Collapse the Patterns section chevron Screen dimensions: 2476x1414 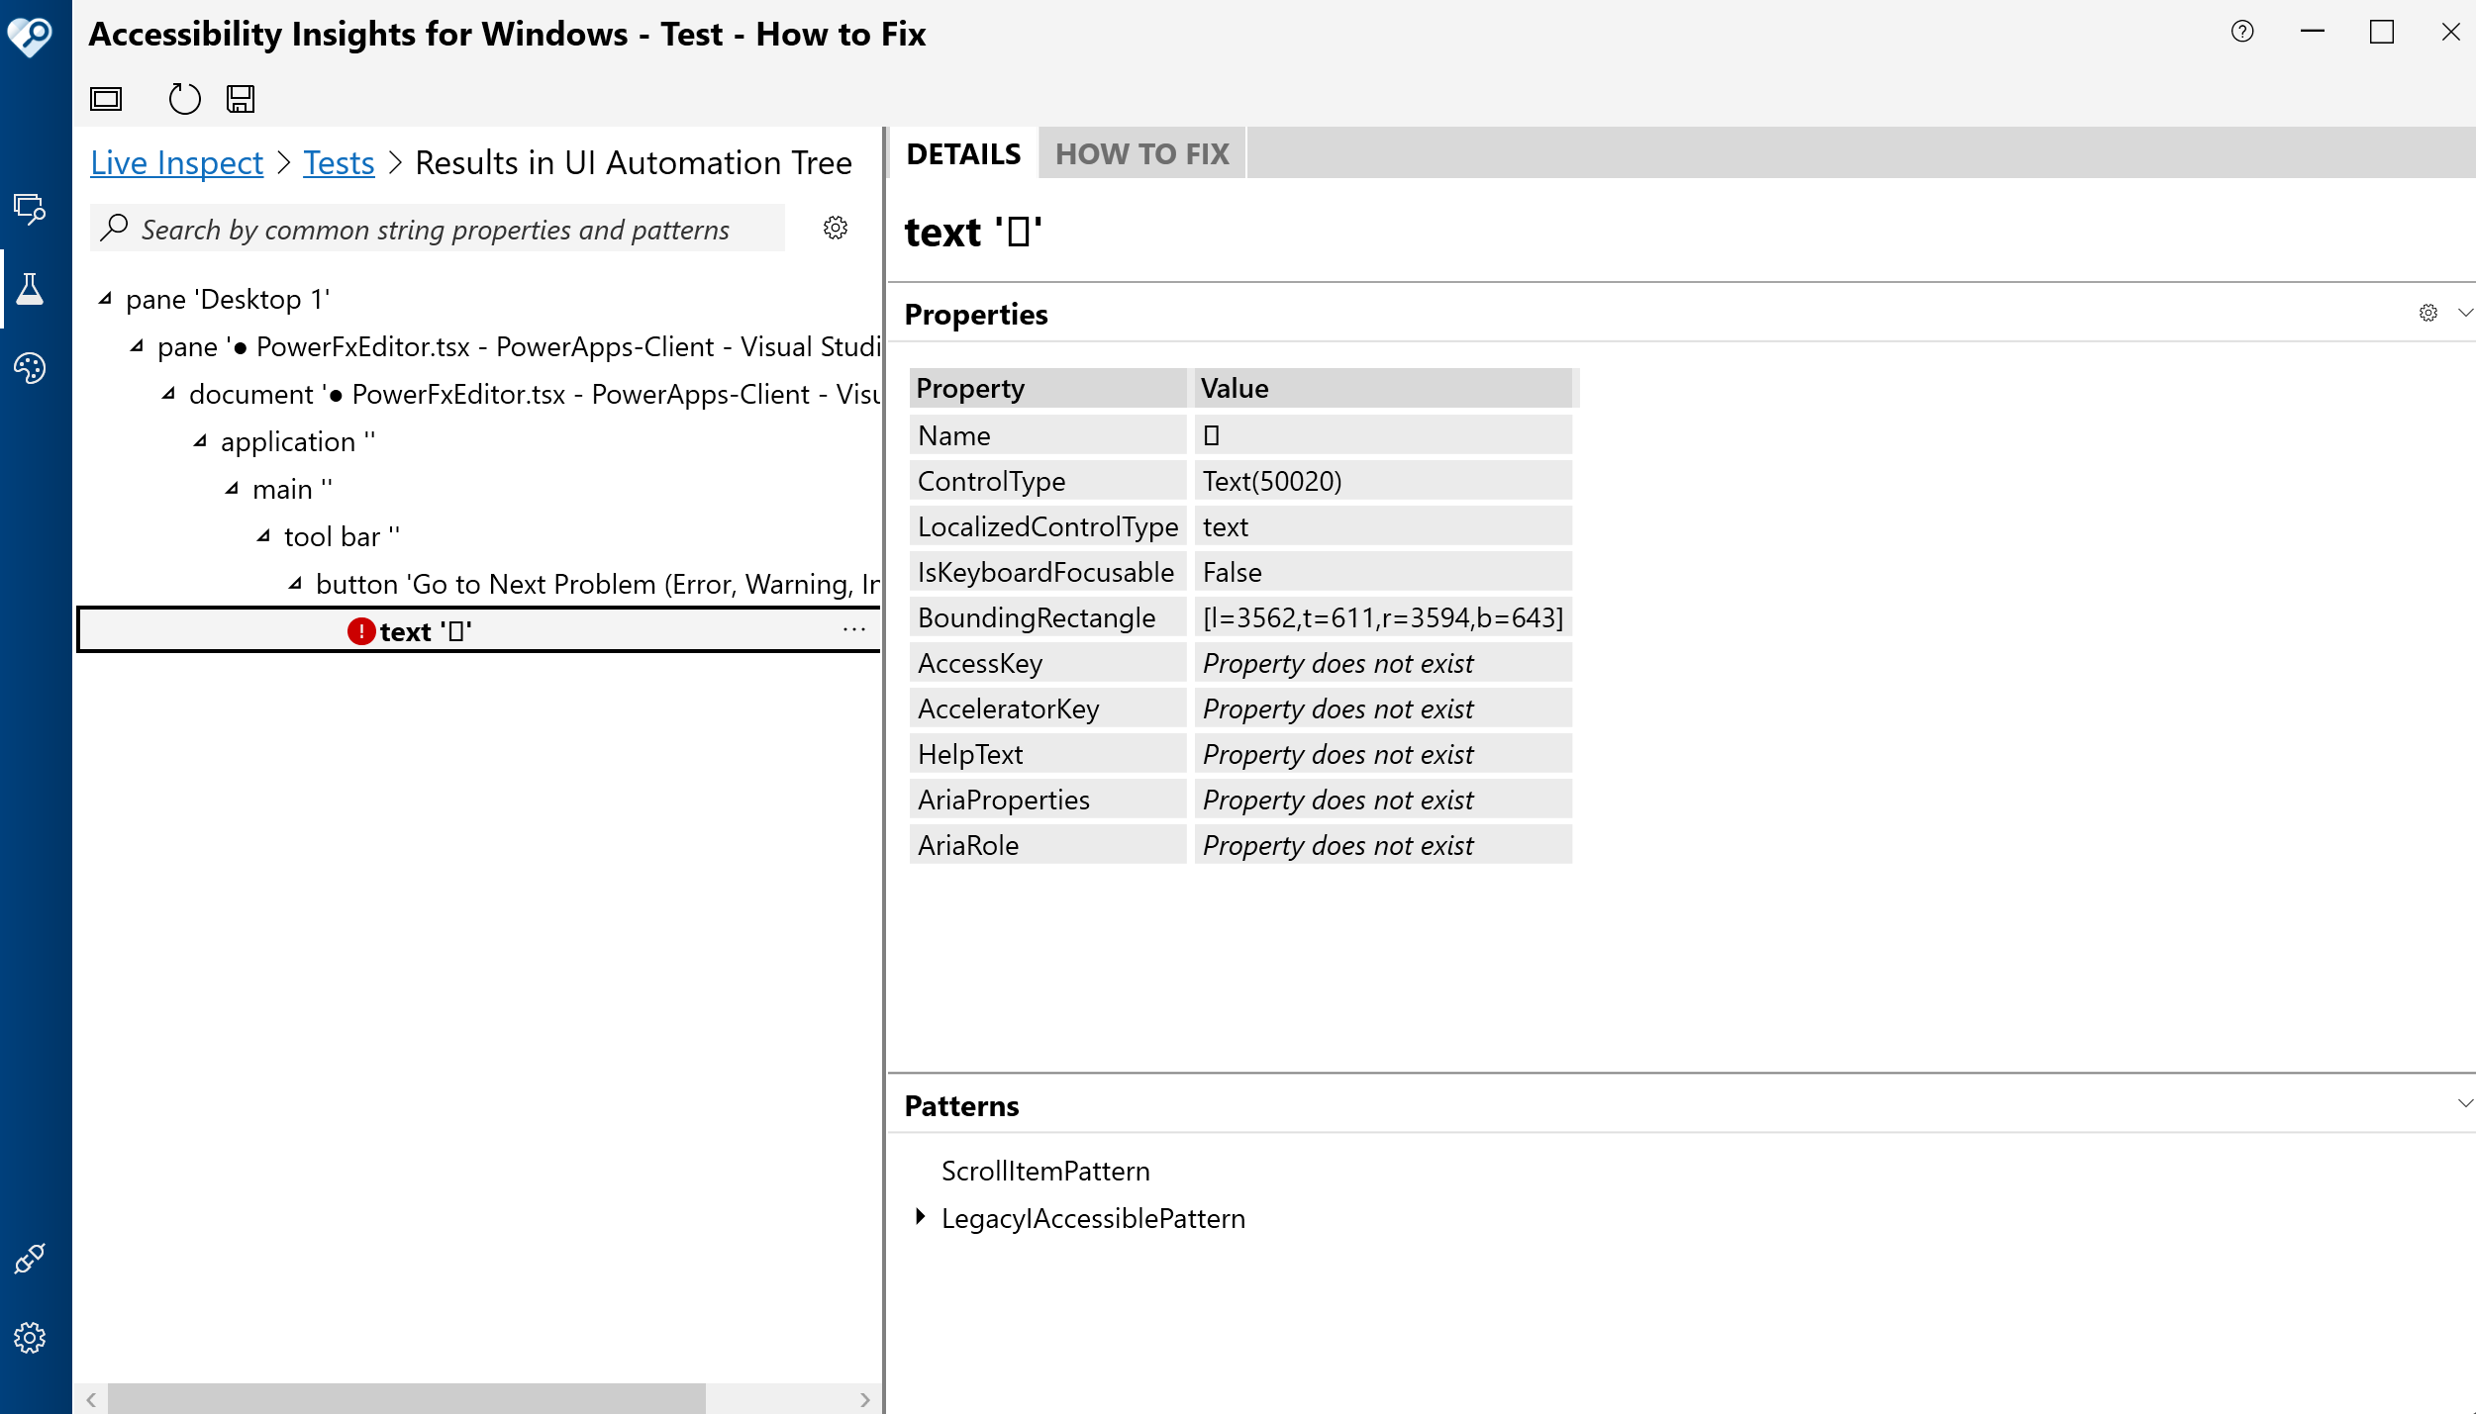pyautogui.click(x=2464, y=1101)
